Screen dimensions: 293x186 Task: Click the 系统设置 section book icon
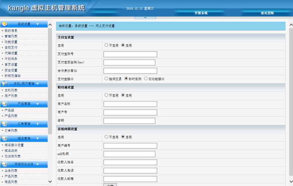tap(4, 24)
